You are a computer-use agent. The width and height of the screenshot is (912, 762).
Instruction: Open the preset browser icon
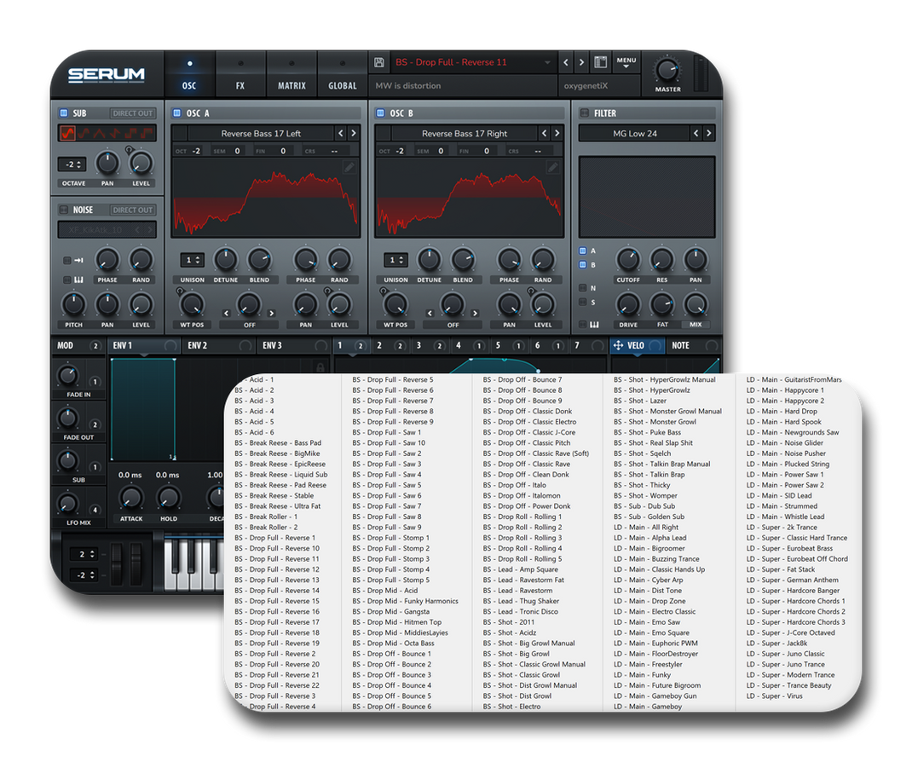(x=601, y=62)
